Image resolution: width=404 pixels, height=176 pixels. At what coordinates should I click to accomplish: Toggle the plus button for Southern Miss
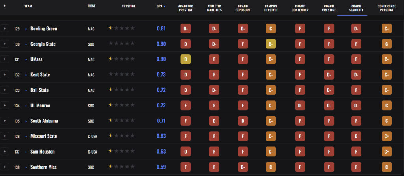click(4, 167)
